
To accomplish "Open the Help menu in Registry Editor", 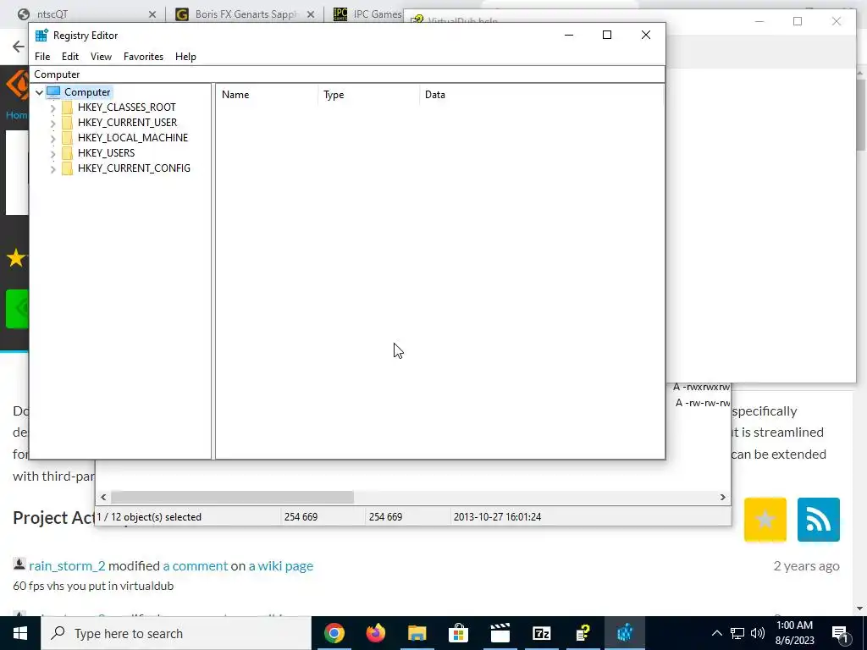I will pos(185,57).
